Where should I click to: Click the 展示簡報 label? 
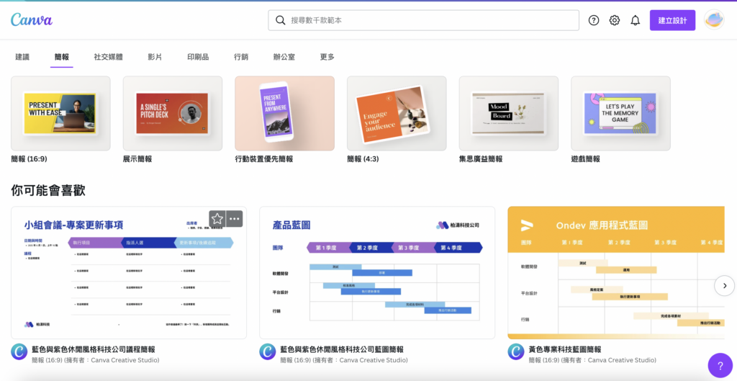(137, 159)
